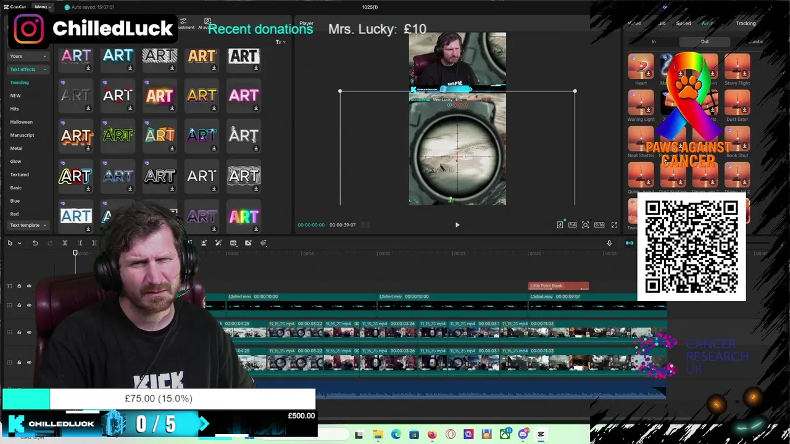Click the video-plus icon in timeline toolbar

tap(248, 243)
